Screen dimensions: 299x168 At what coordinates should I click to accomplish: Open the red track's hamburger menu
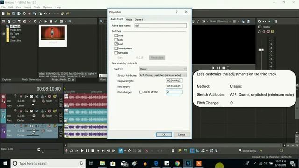click(x=3, y=96)
